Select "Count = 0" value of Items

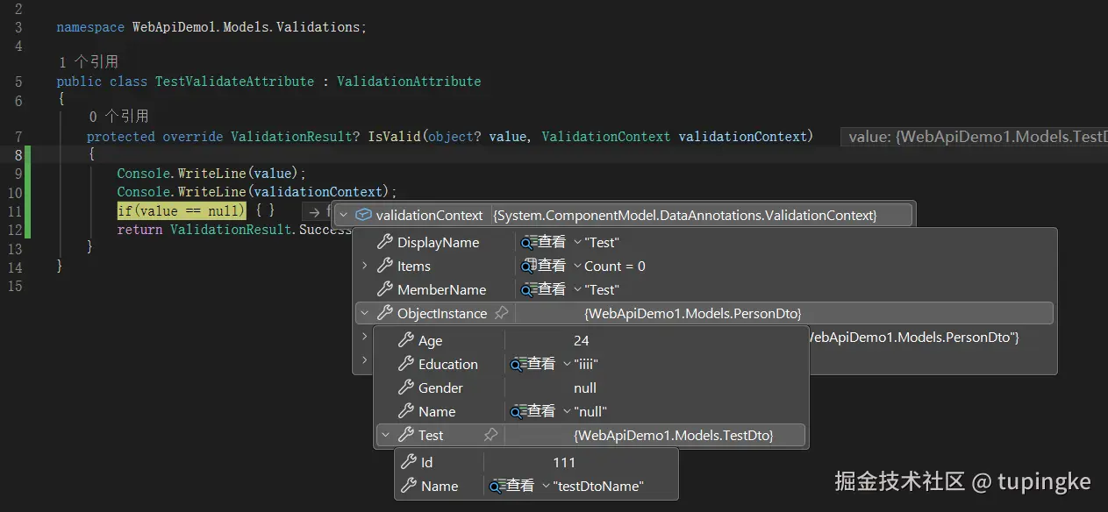(615, 266)
